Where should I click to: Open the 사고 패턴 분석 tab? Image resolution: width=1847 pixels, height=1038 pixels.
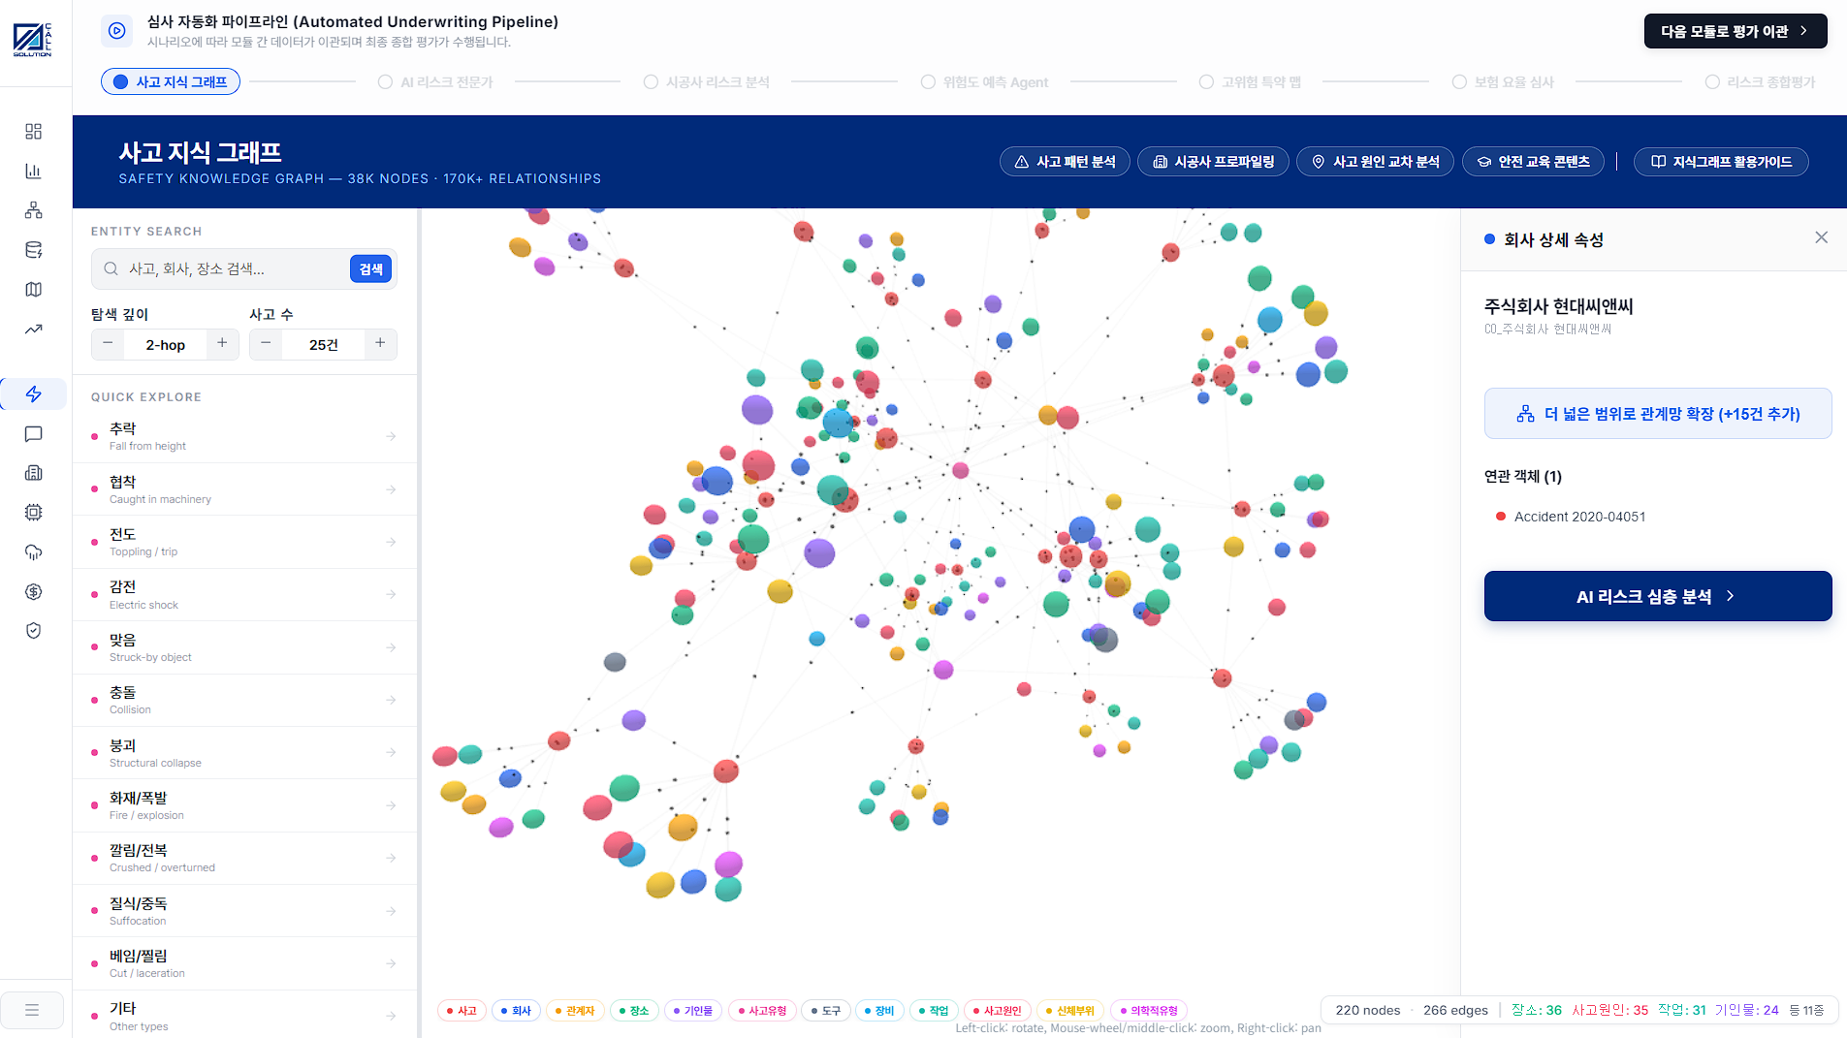[1065, 162]
